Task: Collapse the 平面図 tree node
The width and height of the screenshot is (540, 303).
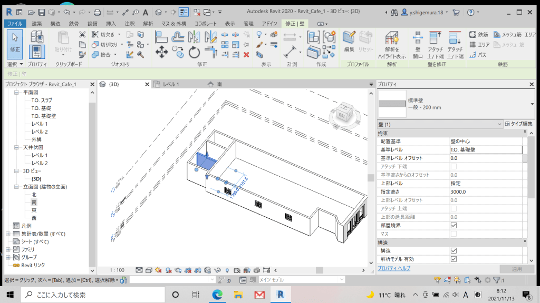Action: point(16,92)
